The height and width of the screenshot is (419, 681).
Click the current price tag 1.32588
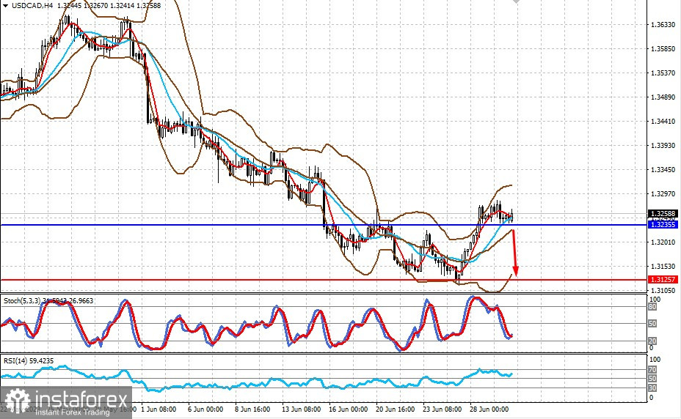(663, 214)
